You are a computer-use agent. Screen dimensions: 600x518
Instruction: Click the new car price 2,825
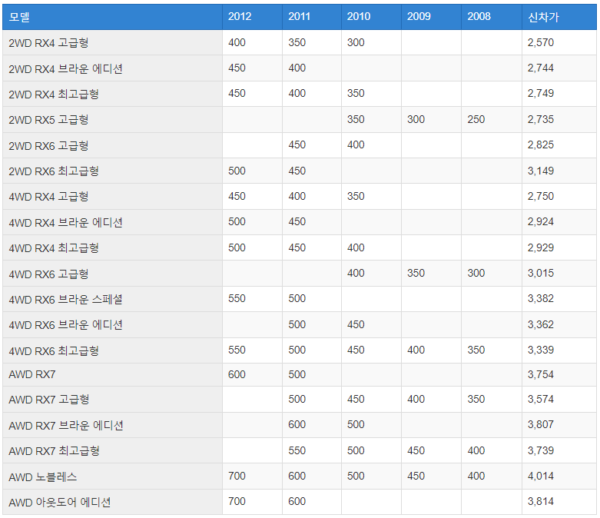coord(541,144)
